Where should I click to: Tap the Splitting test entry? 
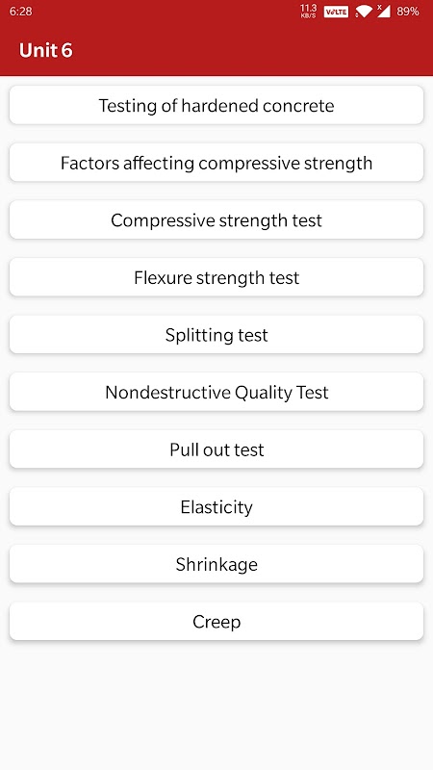point(216,335)
